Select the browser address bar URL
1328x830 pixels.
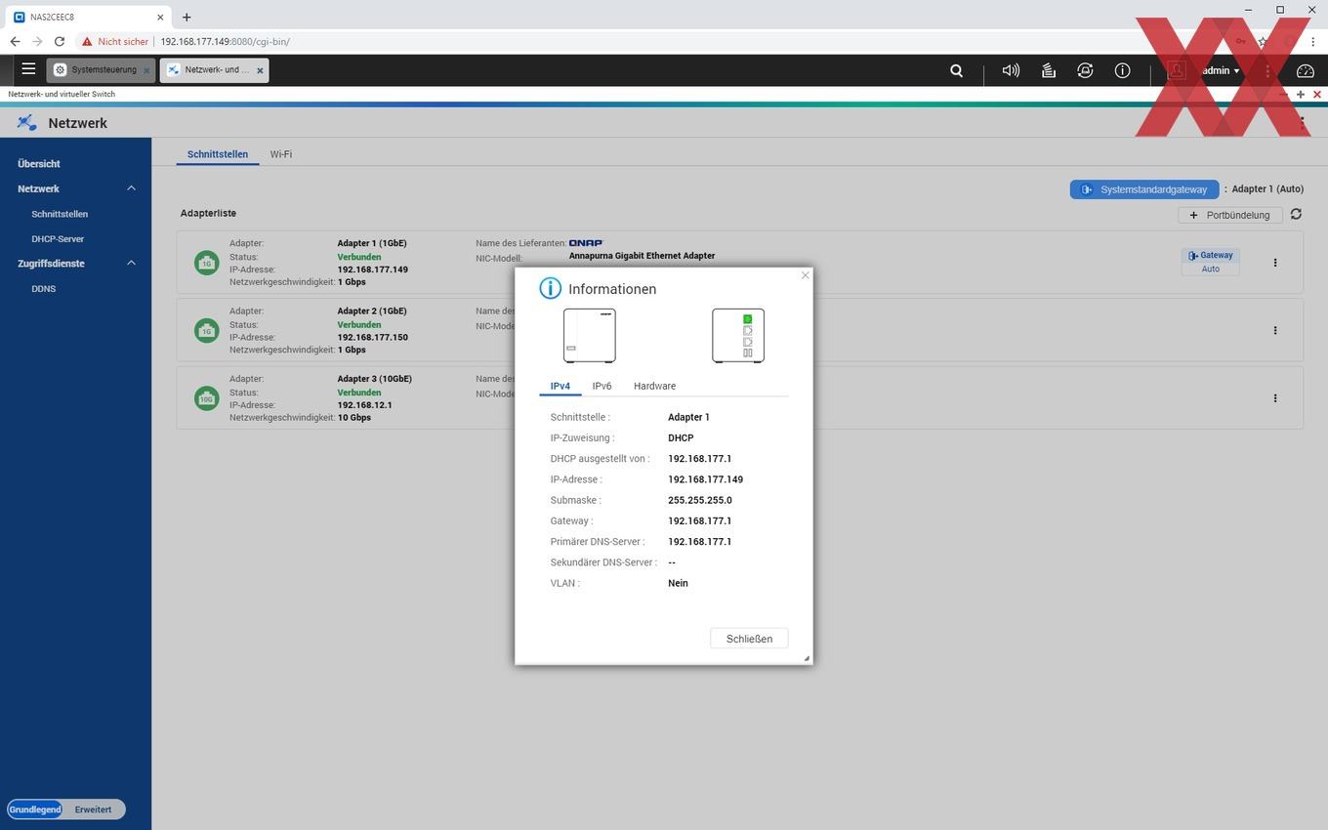[x=226, y=42]
